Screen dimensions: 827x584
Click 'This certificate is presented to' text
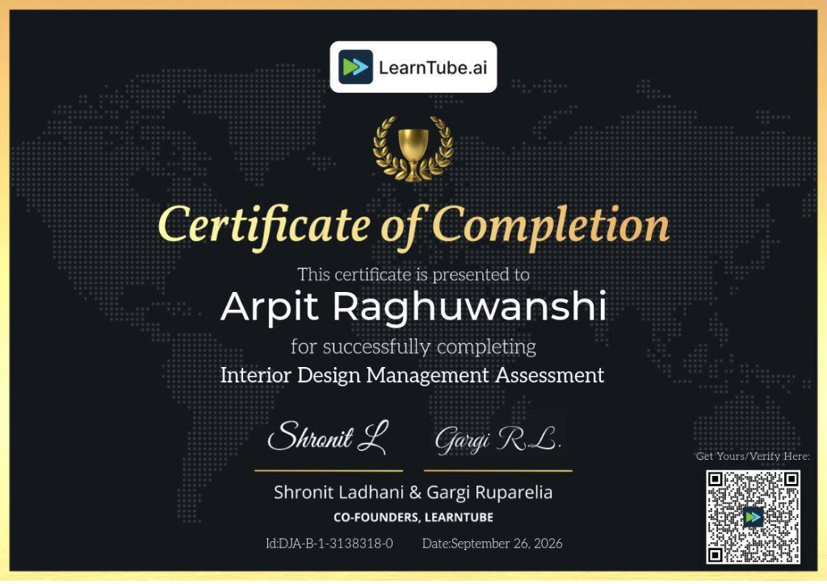click(413, 274)
